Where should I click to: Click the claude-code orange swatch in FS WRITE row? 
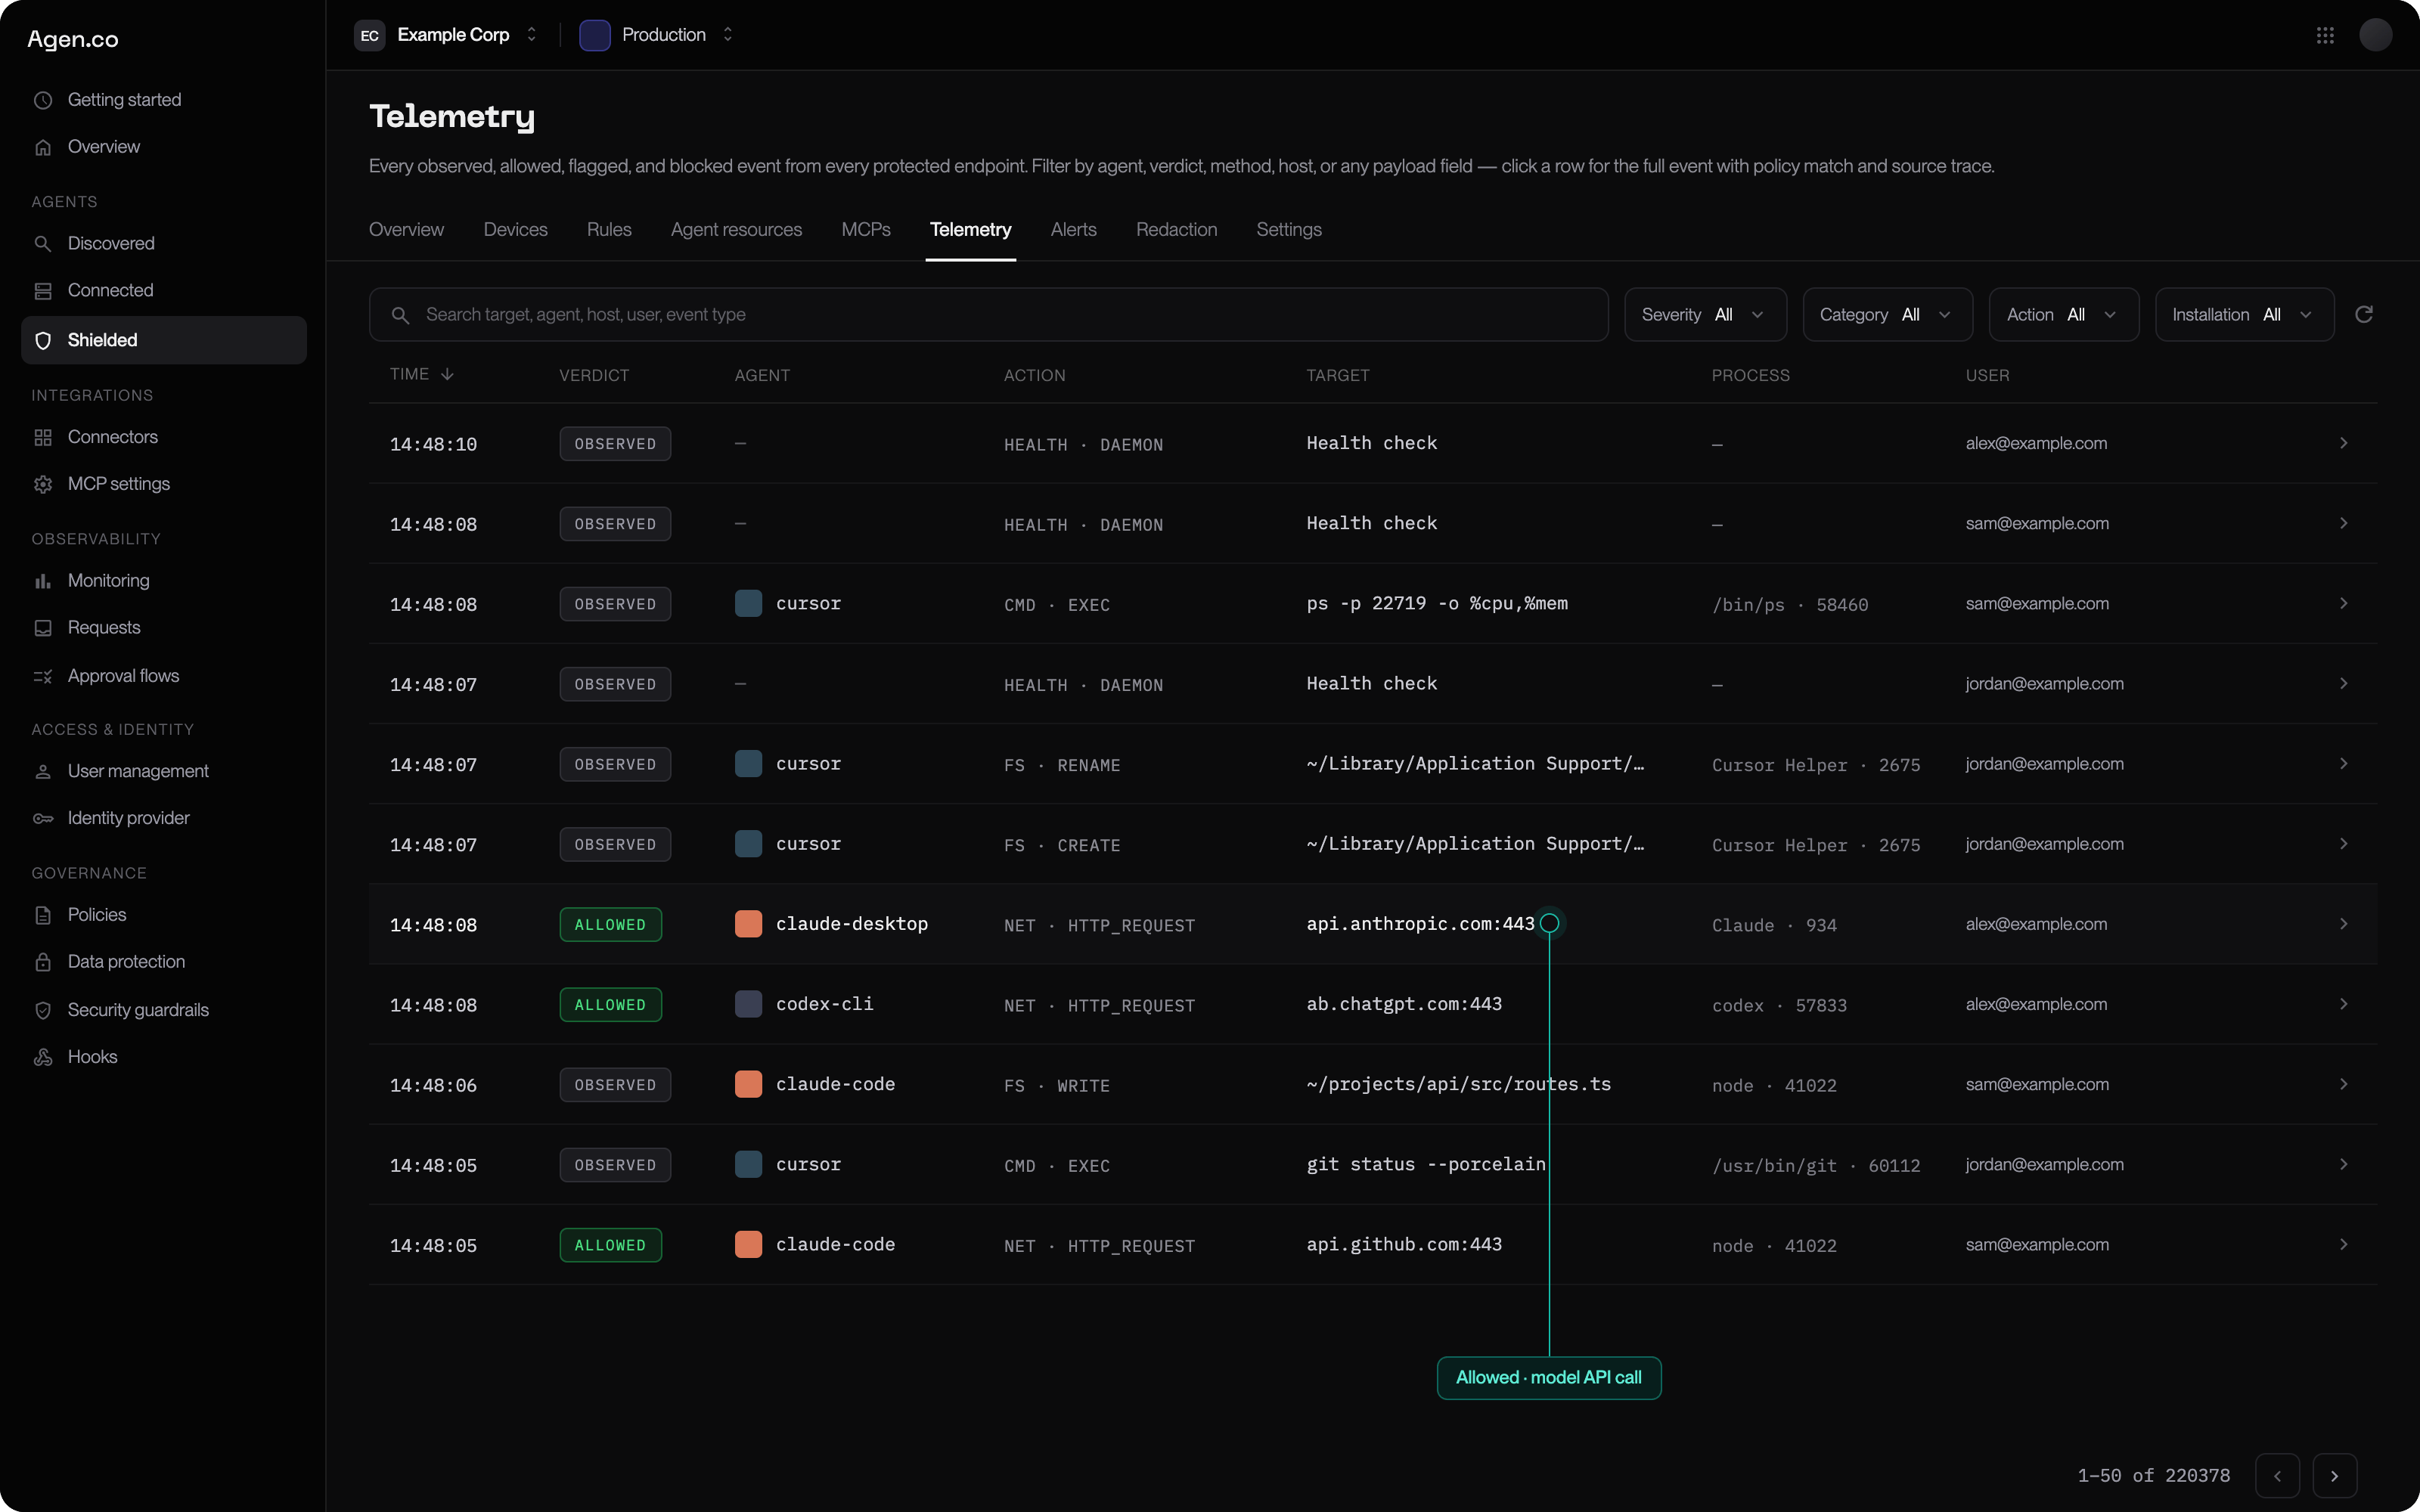tap(748, 1084)
